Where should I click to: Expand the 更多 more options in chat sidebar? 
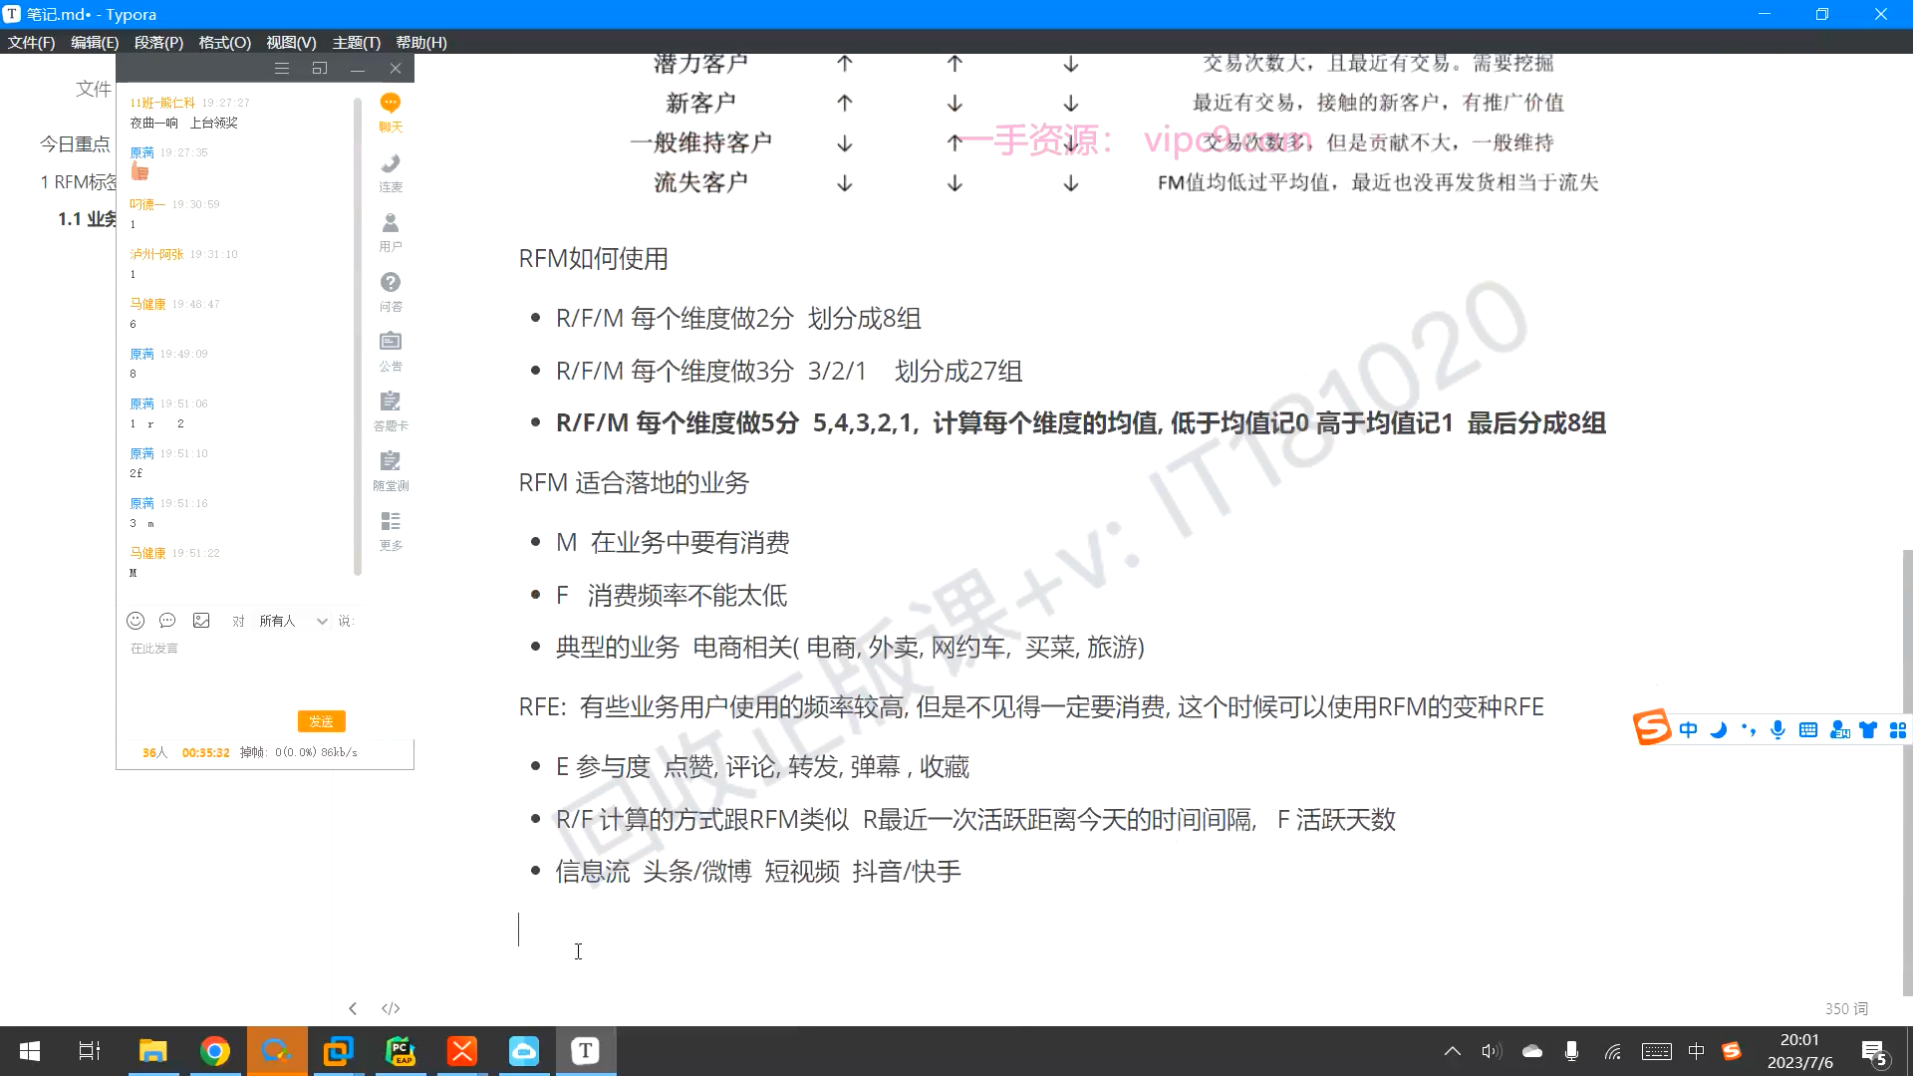[391, 529]
